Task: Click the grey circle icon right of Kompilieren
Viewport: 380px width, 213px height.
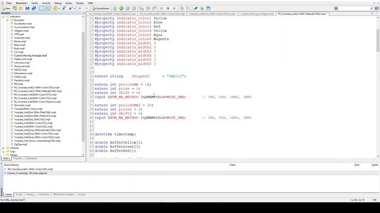Action: pos(115,8)
